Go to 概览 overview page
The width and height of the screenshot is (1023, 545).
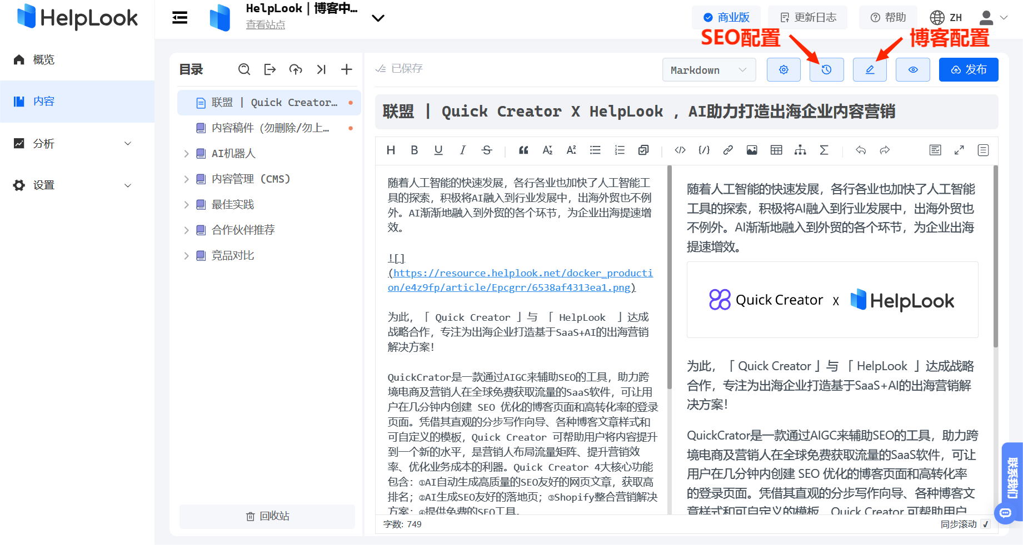[77, 59]
